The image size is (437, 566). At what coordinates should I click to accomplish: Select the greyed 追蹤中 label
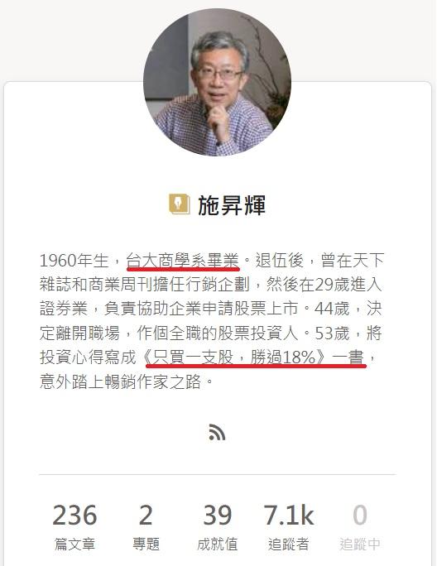[x=360, y=544]
